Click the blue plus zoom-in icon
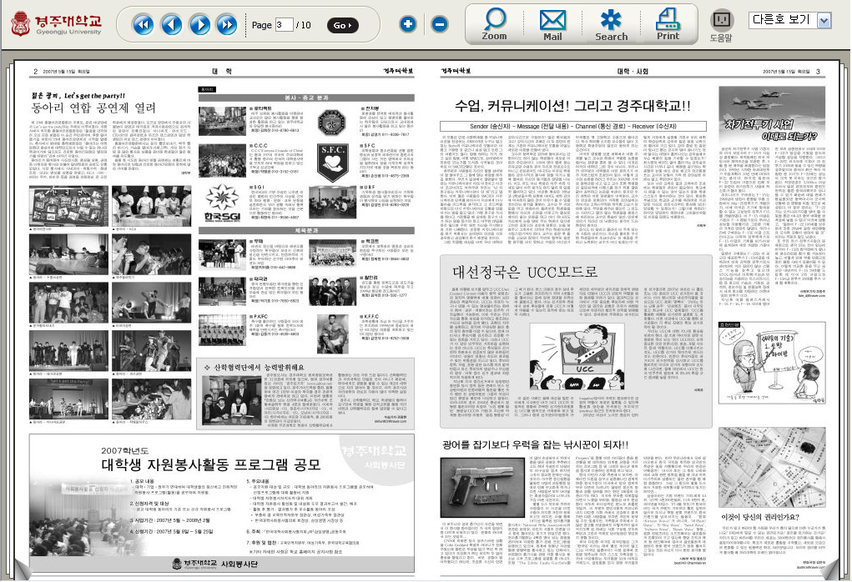 tap(408, 24)
